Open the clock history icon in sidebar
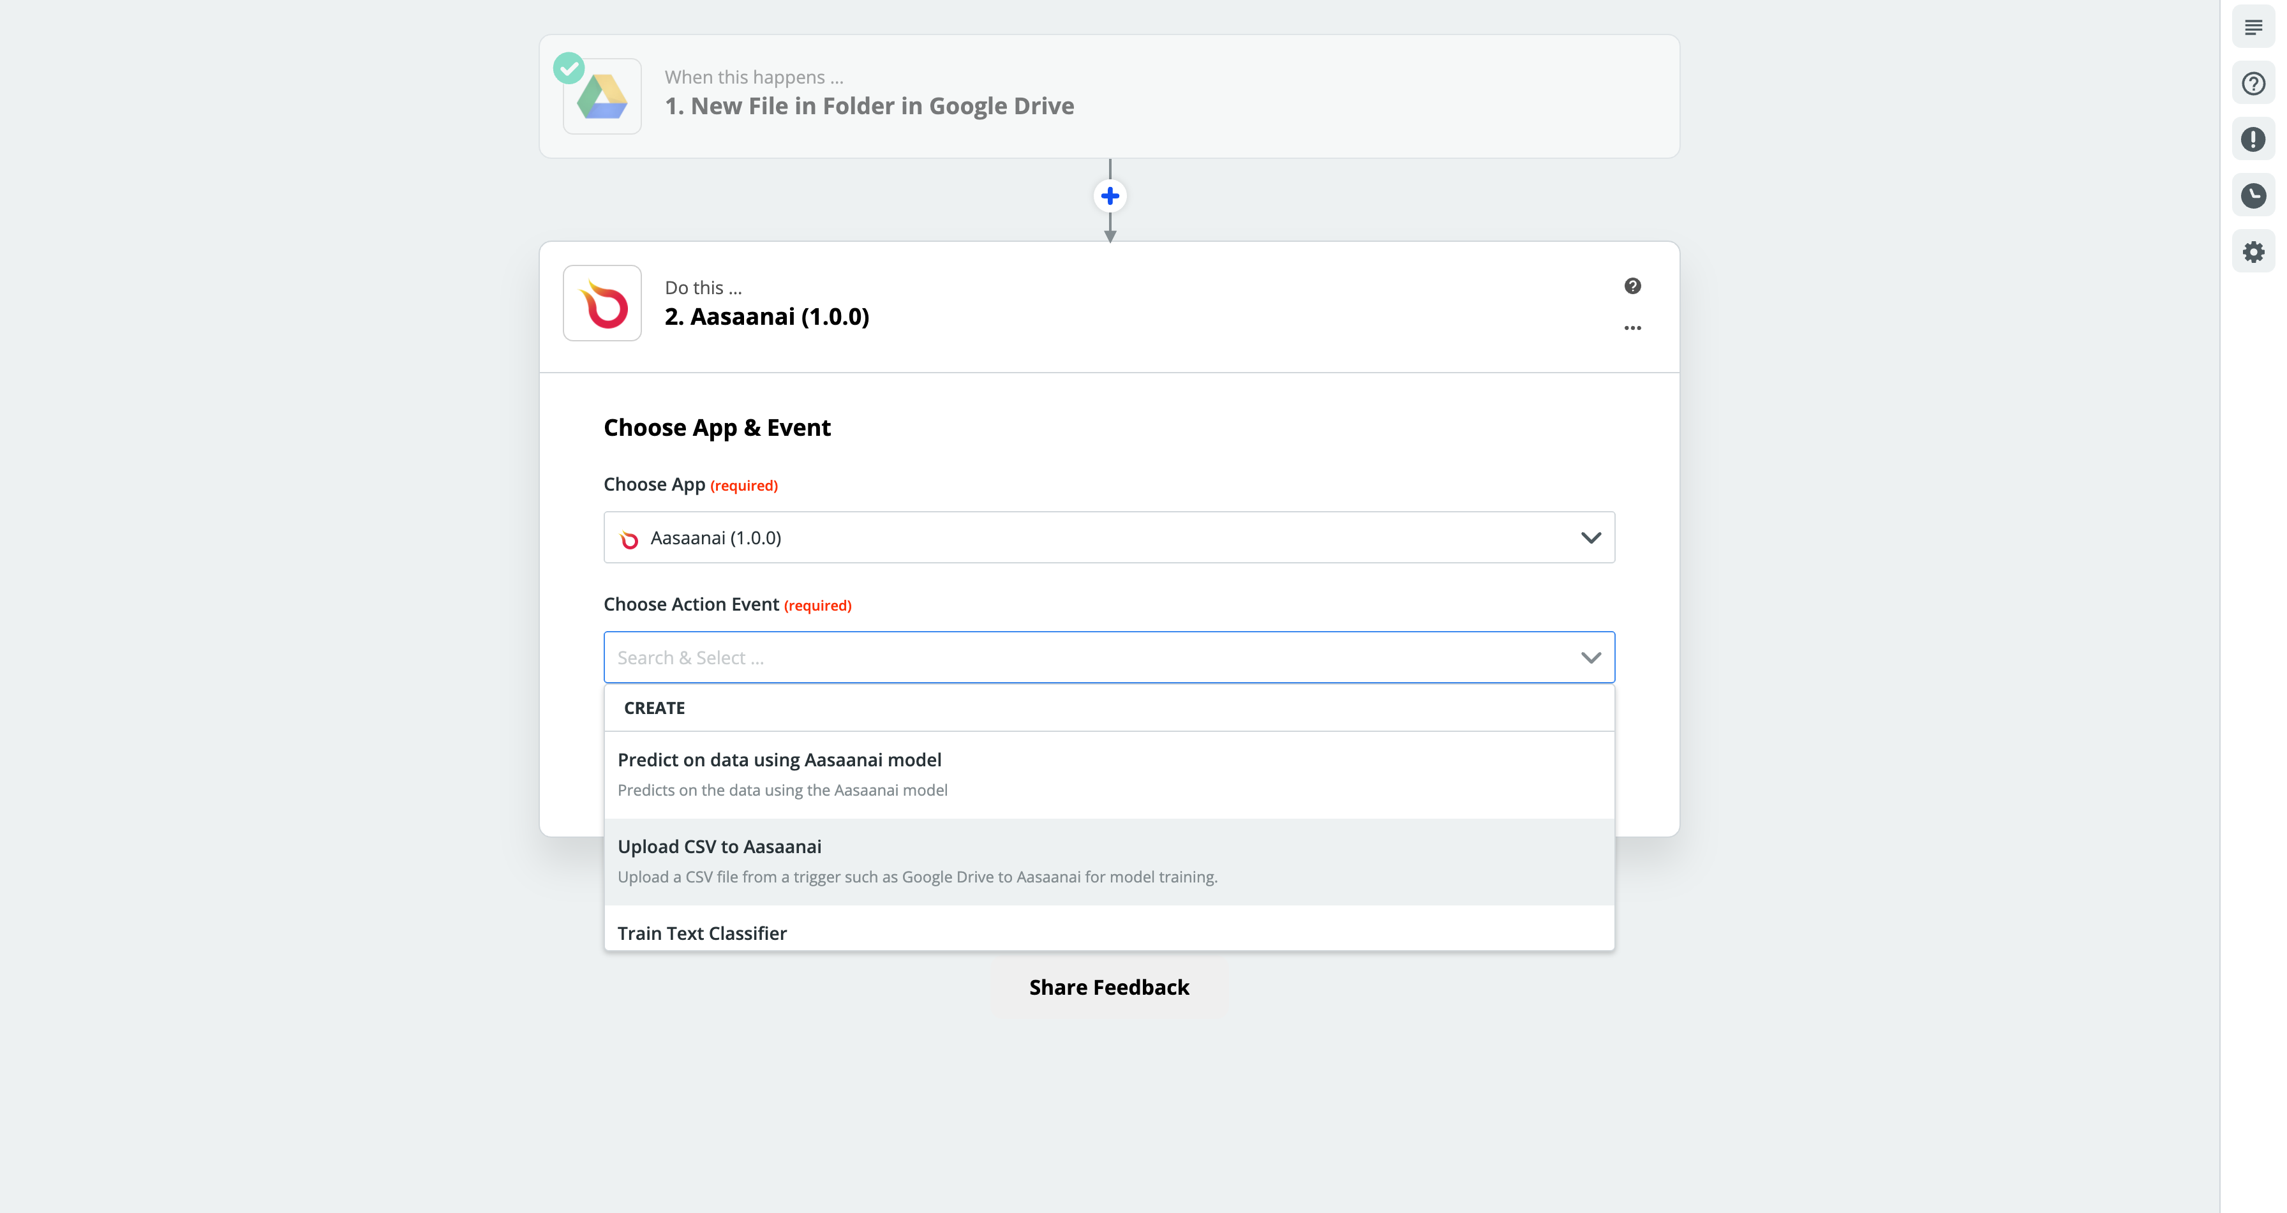The width and height of the screenshot is (2287, 1213). 2253,195
